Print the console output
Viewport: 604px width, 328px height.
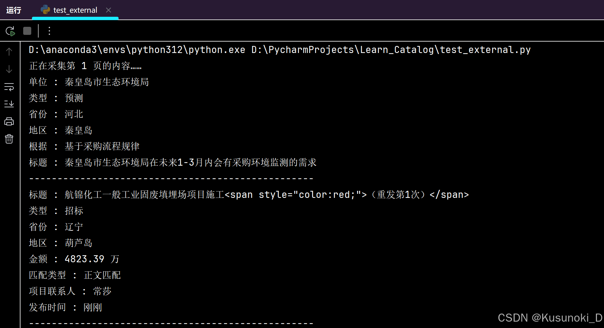pos(9,121)
